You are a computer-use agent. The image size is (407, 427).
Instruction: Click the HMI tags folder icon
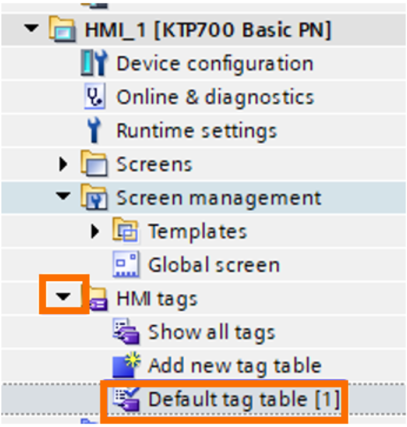click(97, 298)
